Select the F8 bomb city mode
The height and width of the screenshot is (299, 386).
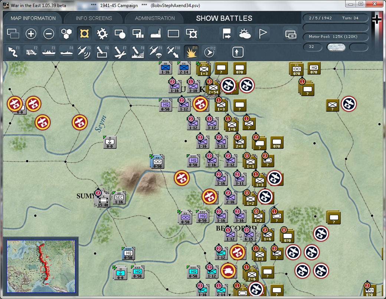click(x=138, y=52)
